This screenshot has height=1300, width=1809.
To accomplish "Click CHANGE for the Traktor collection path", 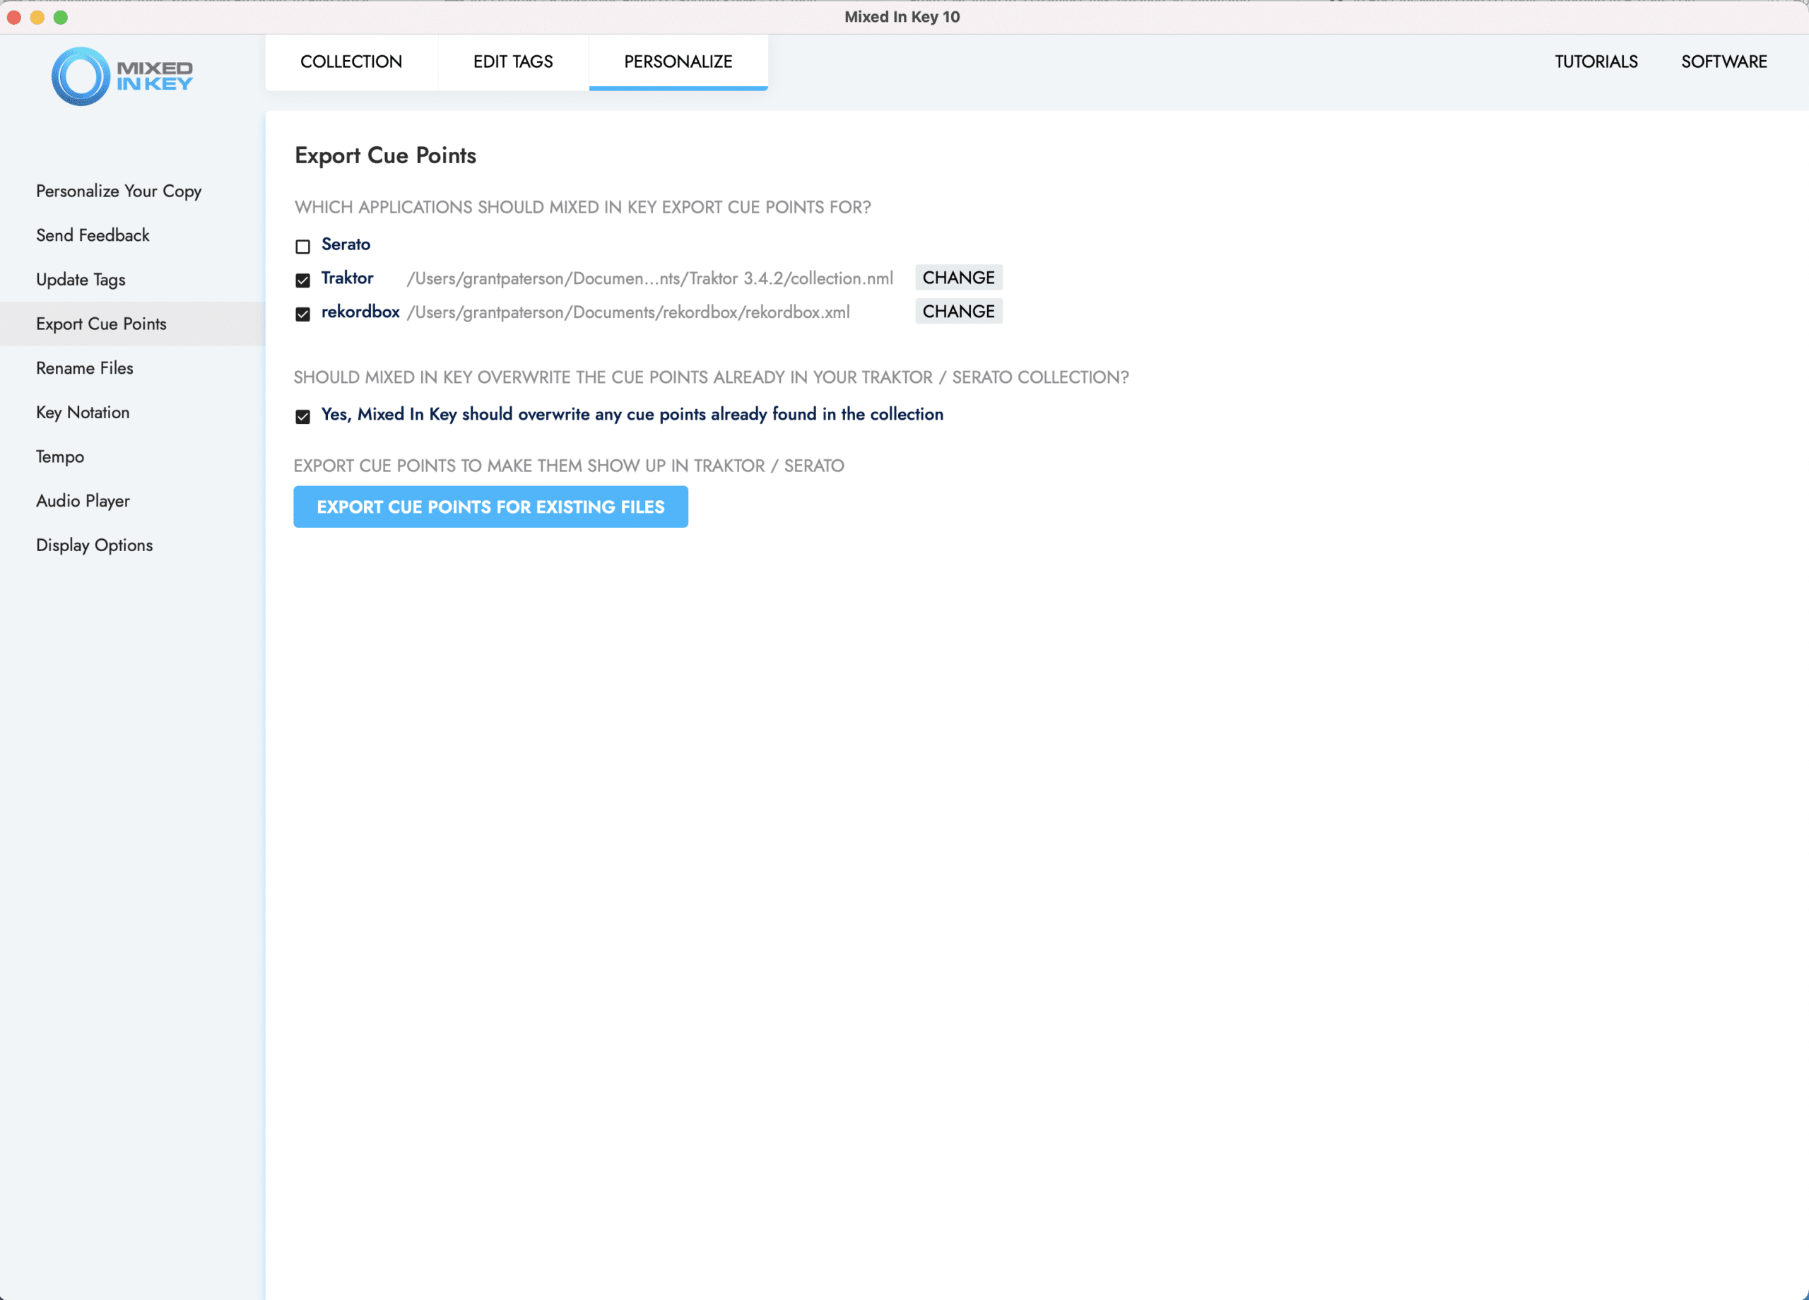I will (959, 278).
